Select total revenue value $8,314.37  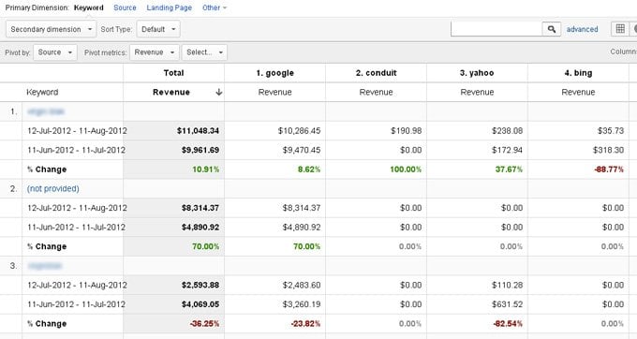pos(200,208)
